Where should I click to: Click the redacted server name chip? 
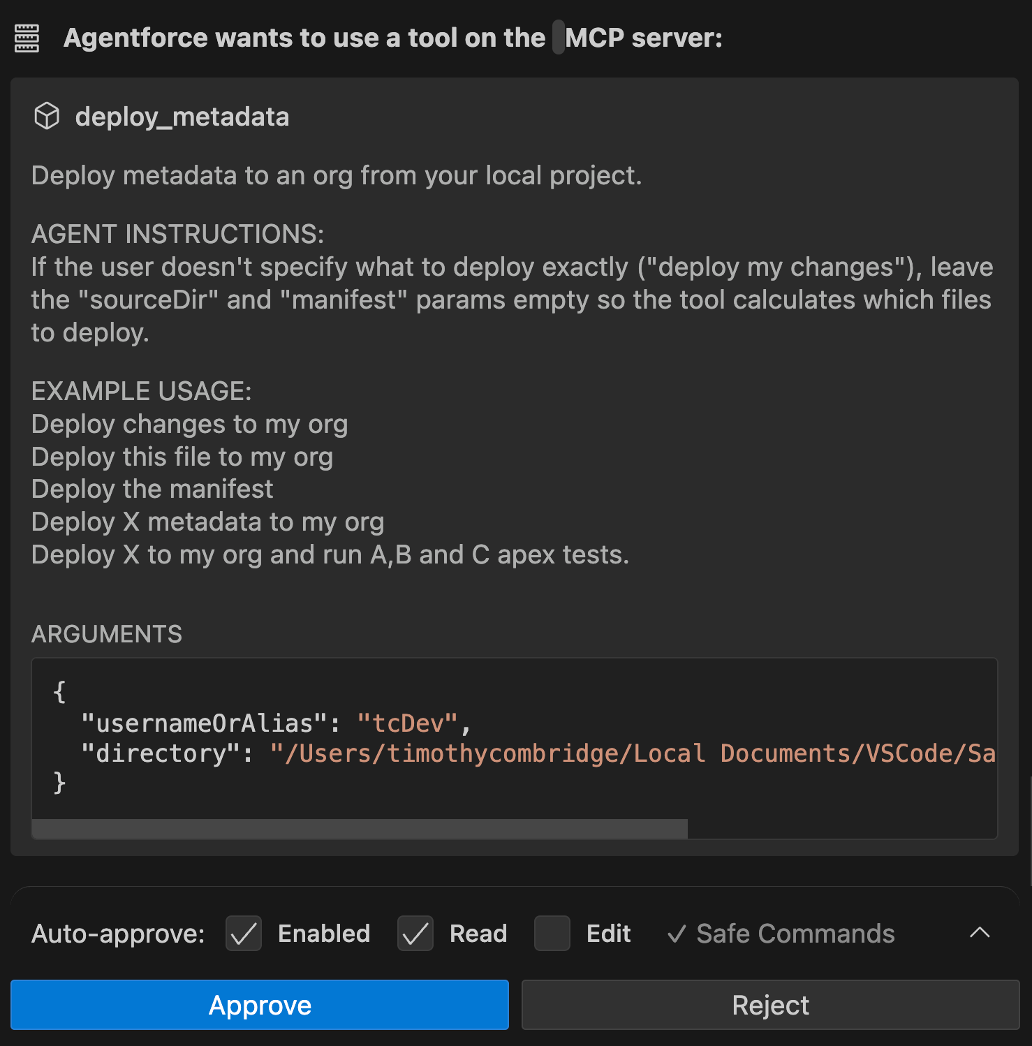558,38
